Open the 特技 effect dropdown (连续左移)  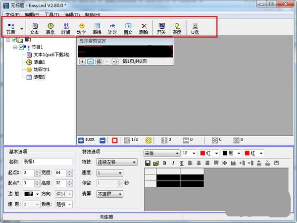tap(117, 162)
